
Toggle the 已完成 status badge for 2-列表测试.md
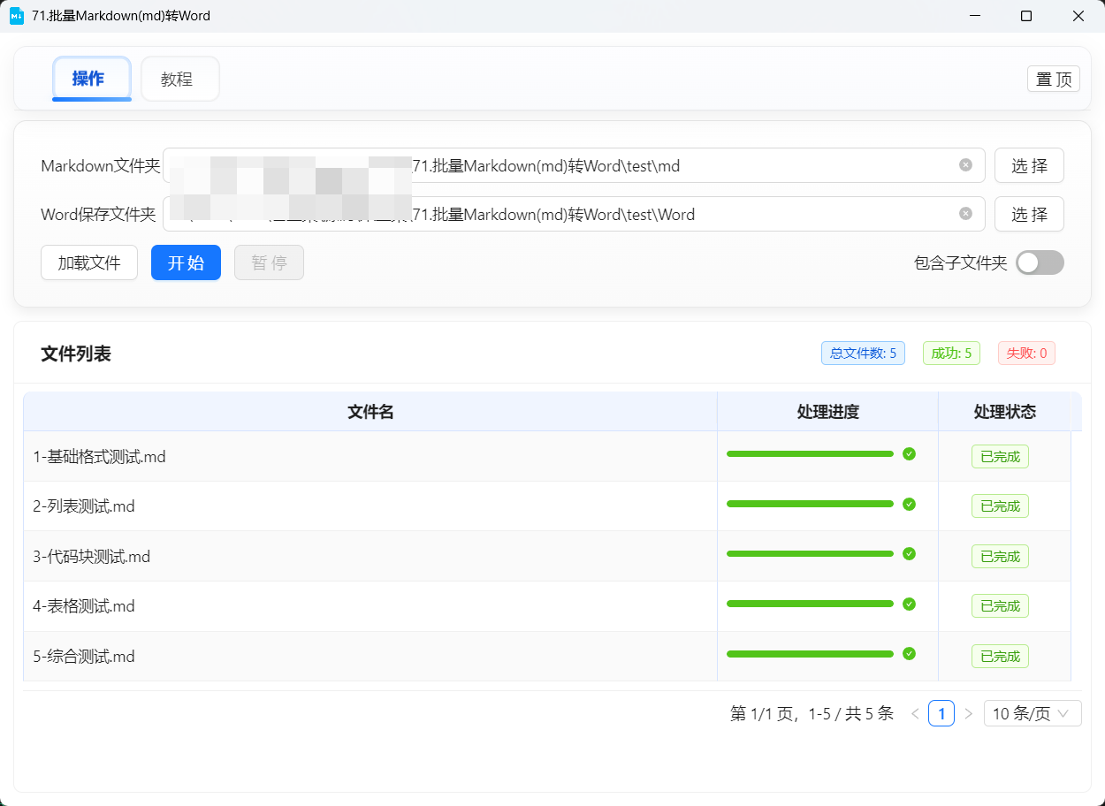click(x=1000, y=506)
